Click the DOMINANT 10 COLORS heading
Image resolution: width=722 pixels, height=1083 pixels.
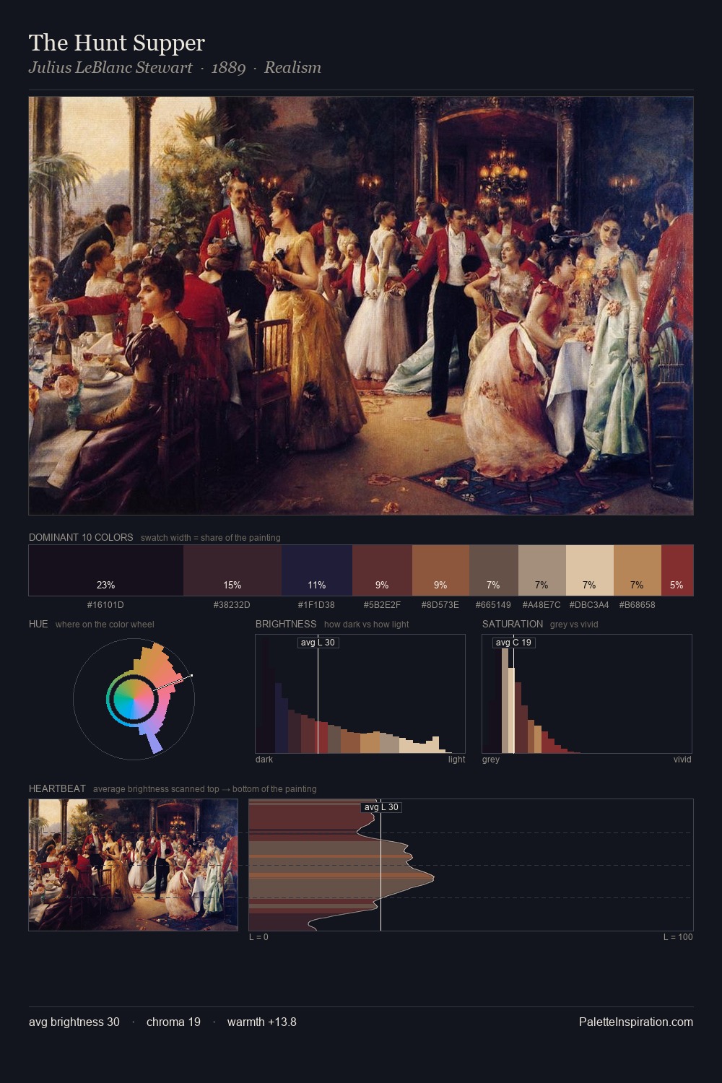coord(81,537)
